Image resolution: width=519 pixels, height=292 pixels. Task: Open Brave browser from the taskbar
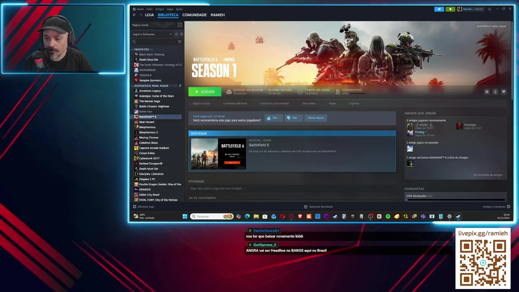click(x=300, y=217)
